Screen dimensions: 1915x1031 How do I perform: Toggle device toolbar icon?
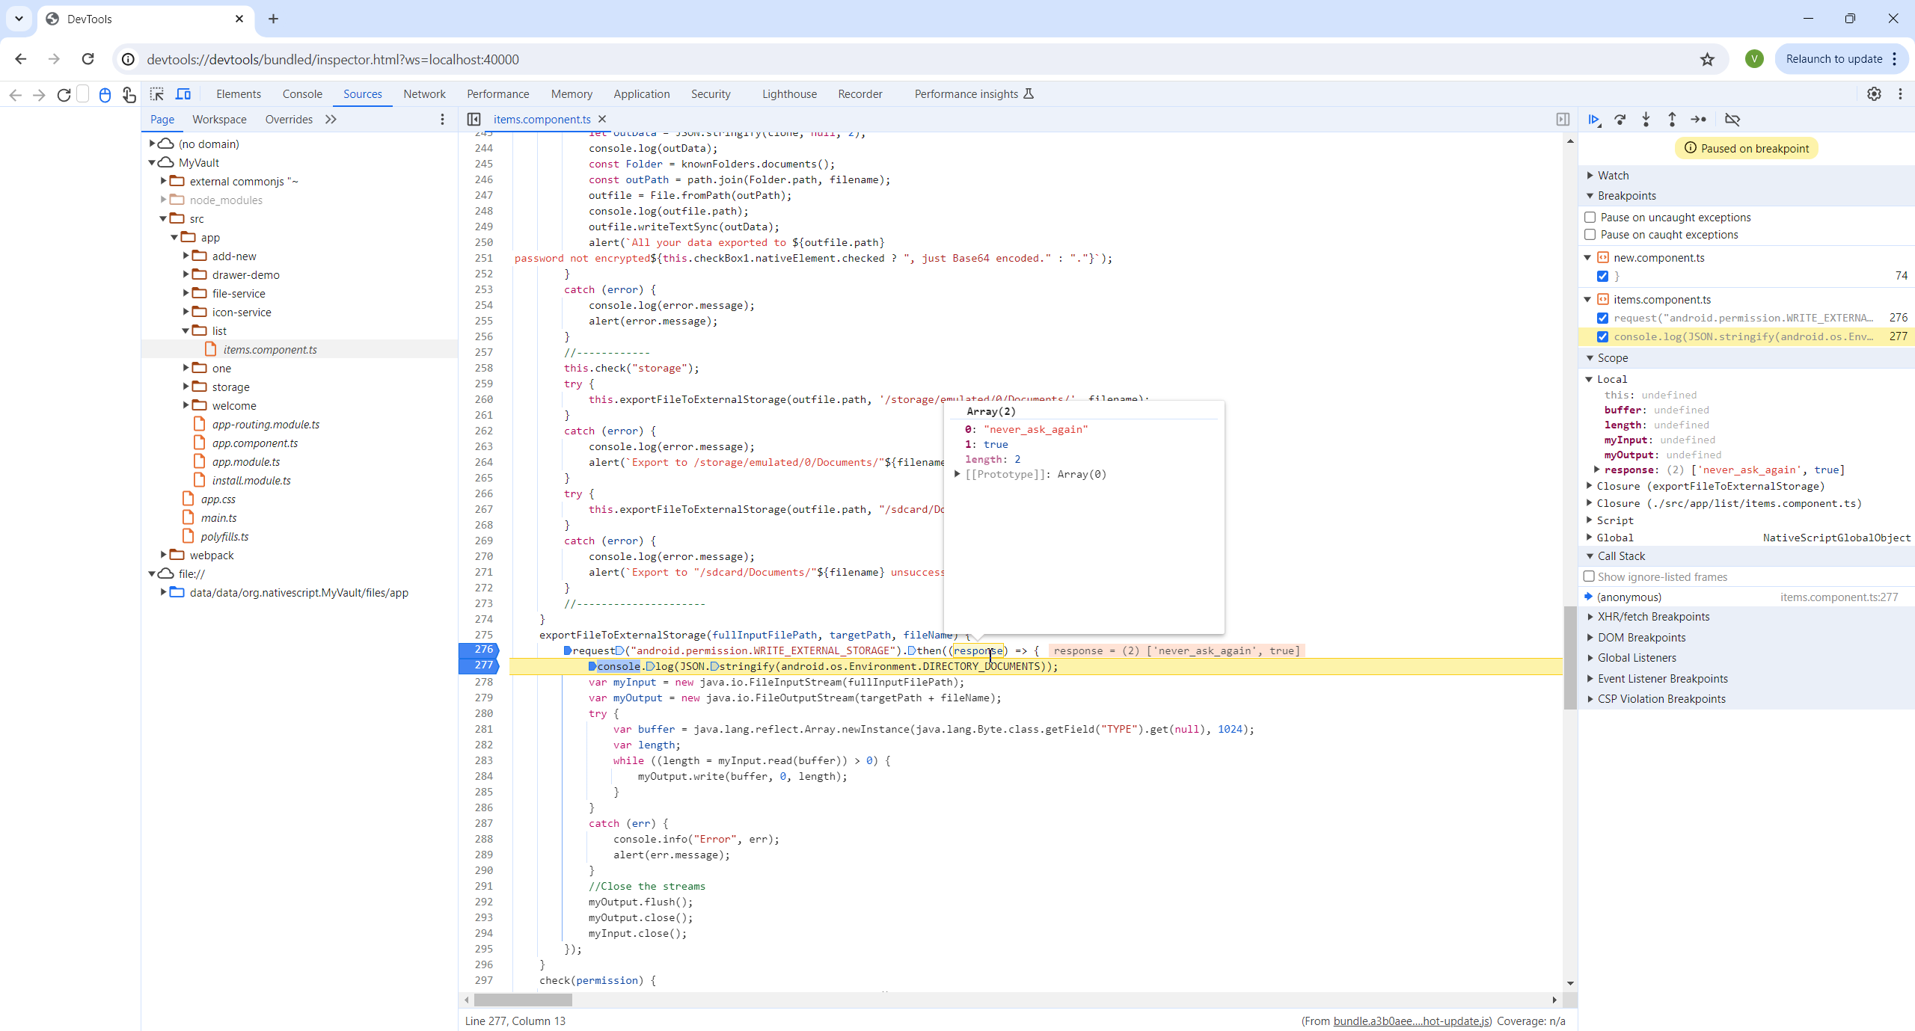(x=183, y=94)
